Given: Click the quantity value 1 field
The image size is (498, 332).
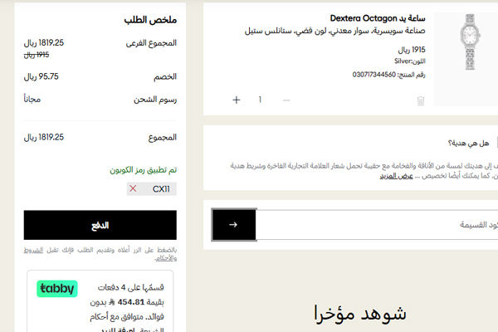Looking at the screenshot, I should 261,100.
